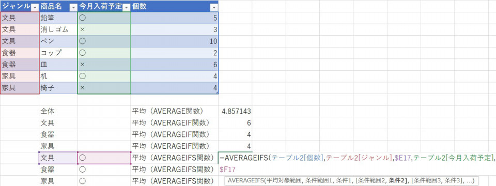Viewport: 496px width, 186px height.
Task: Select the コップ product cell
Action: pyautogui.click(x=58, y=53)
